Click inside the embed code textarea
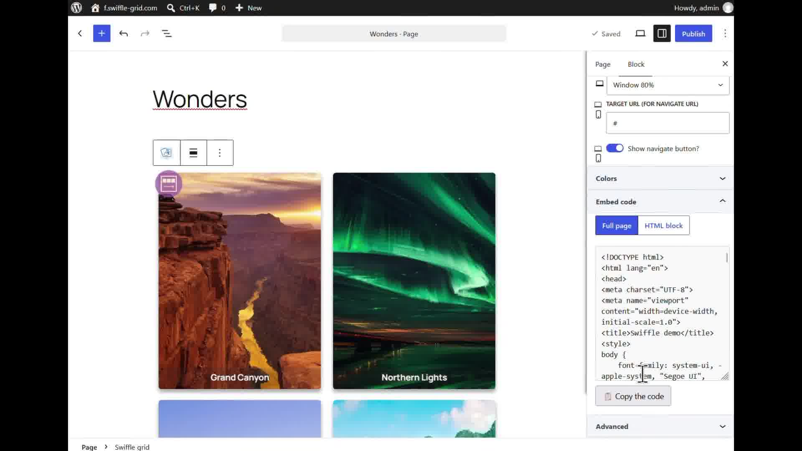Image resolution: width=802 pixels, height=451 pixels. point(662,313)
